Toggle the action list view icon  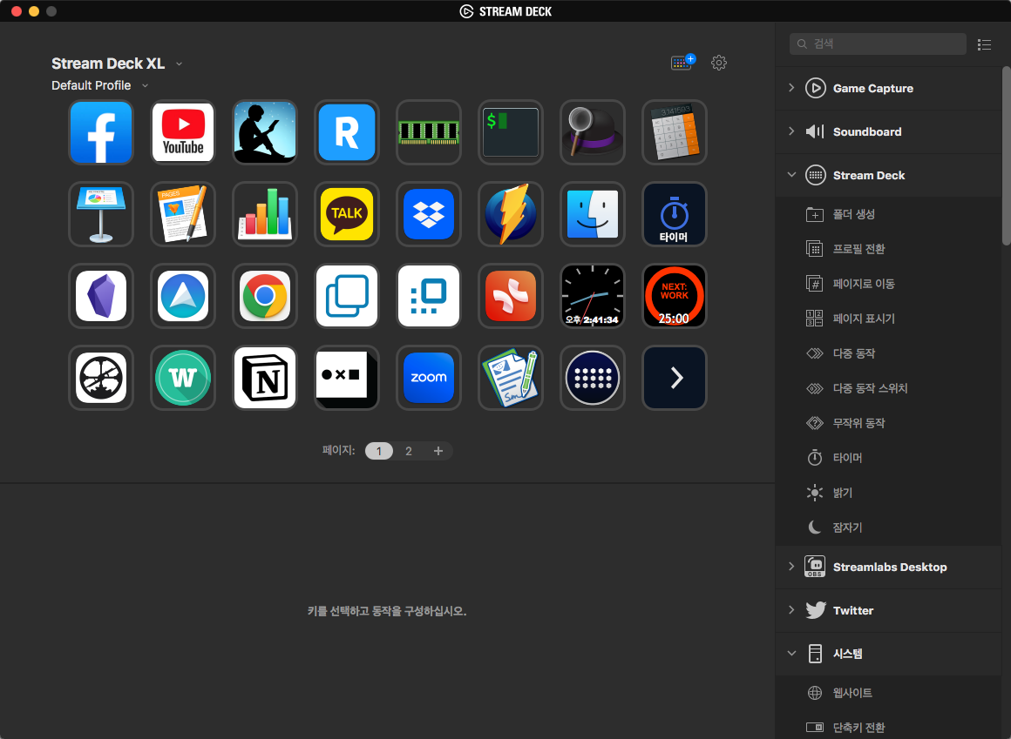pyautogui.click(x=984, y=44)
